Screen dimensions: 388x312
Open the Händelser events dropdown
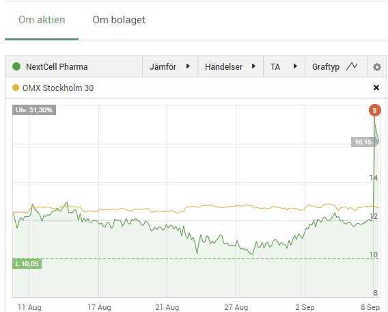coord(230,66)
